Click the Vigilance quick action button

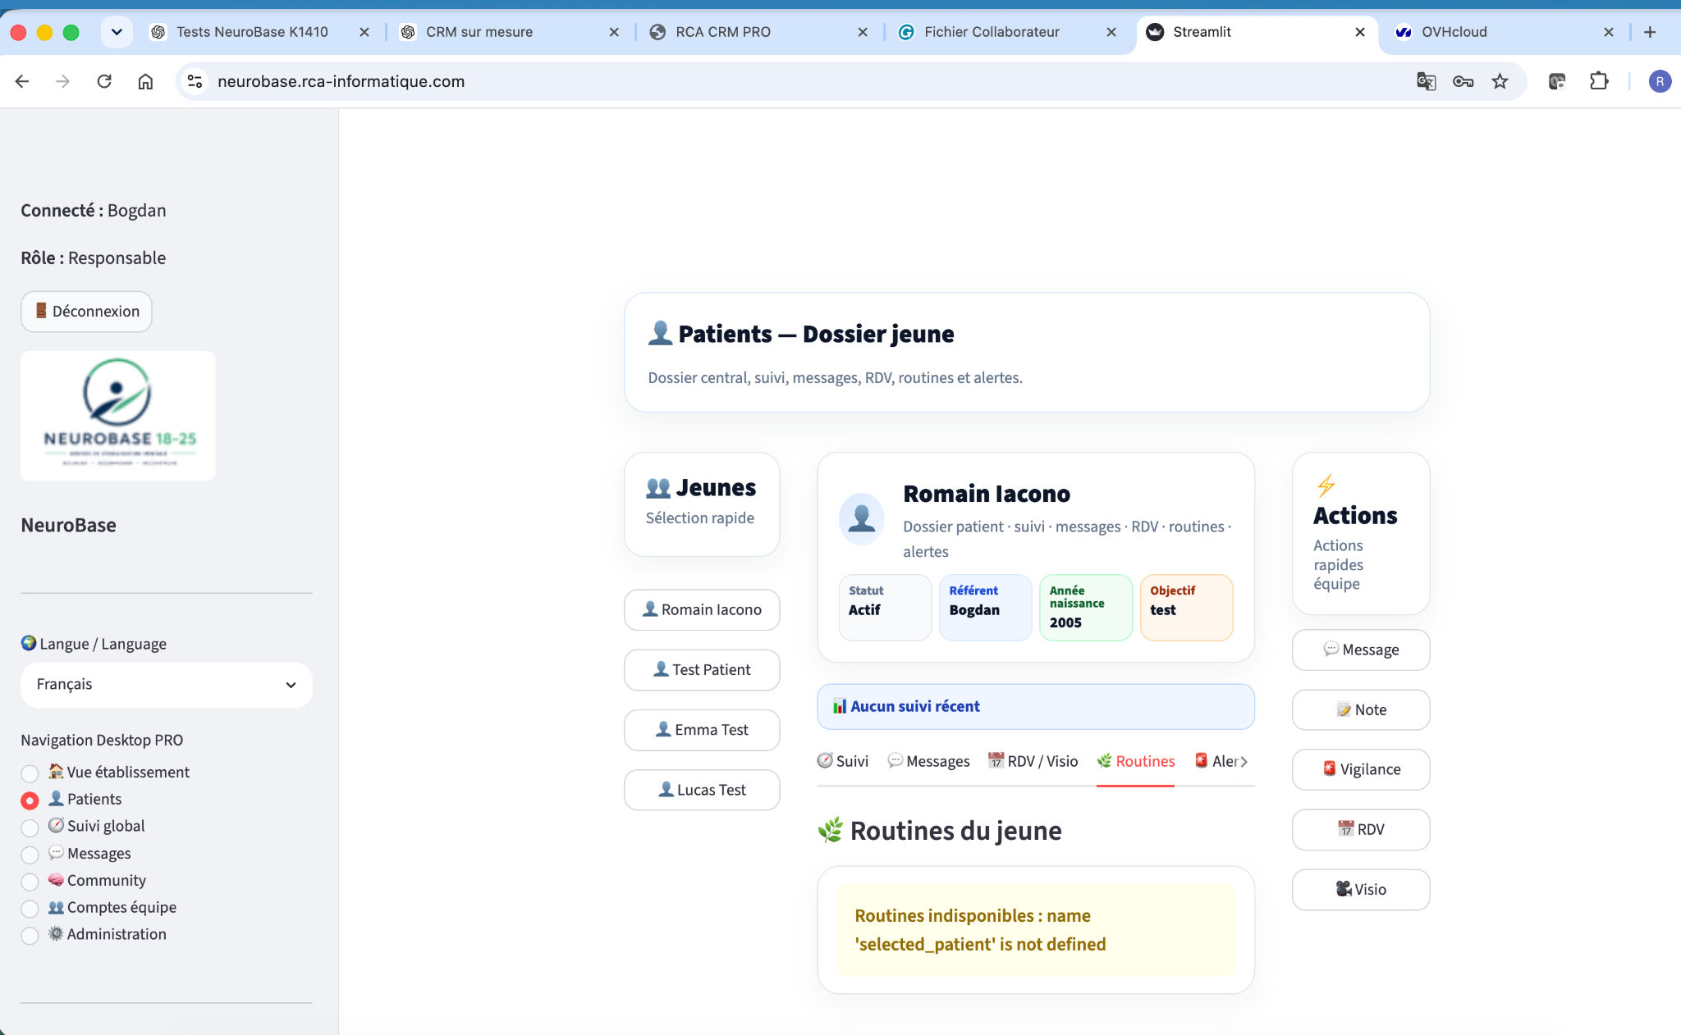click(x=1361, y=769)
